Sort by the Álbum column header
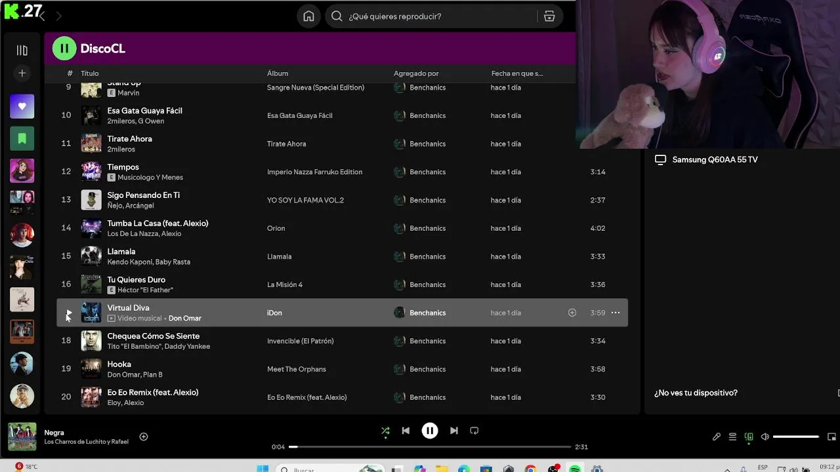This screenshot has height=472, width=840. 278,73
